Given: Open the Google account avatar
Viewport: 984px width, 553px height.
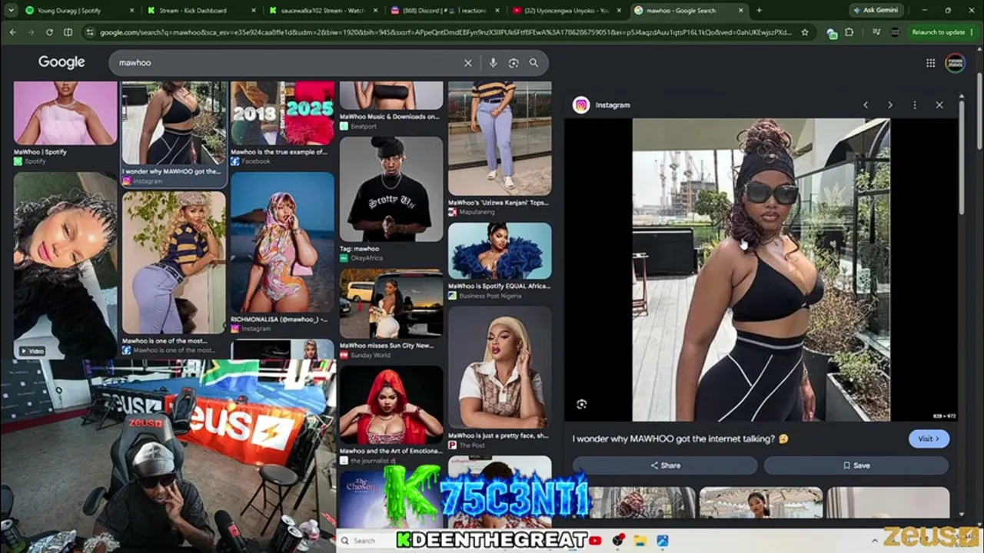Looking at the screenshot, I should (x=955, y=63).
